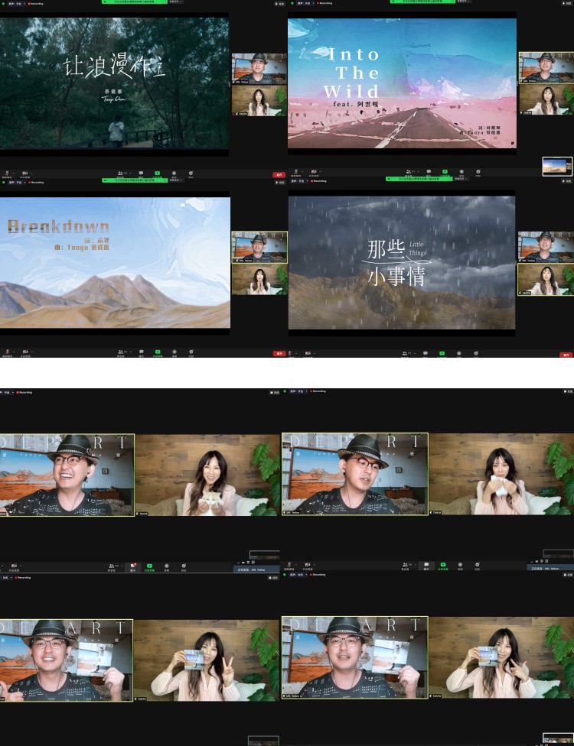Open chat icon in toolbar under tissue video

tap(426, 565)
